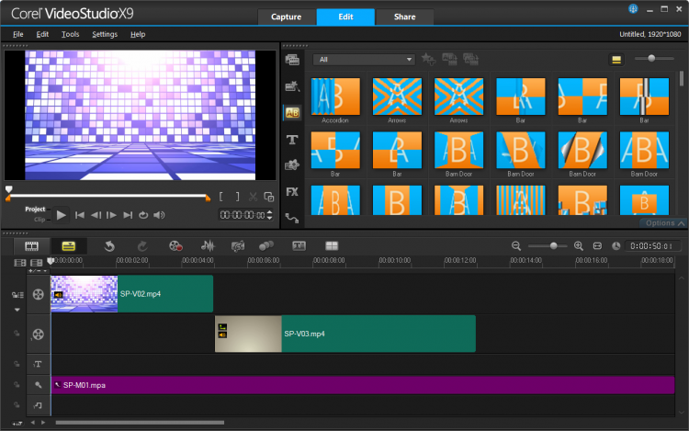Switch to Storyboard View
The height and width of the screenshot is (431, 689).
(x=31, y=246)
